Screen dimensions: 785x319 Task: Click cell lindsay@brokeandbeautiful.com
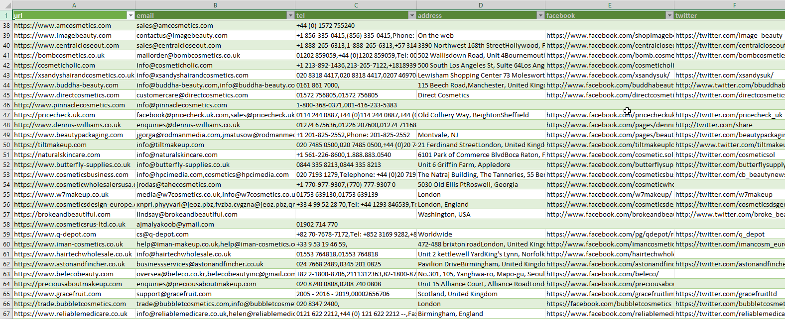(x=215, y=214)
